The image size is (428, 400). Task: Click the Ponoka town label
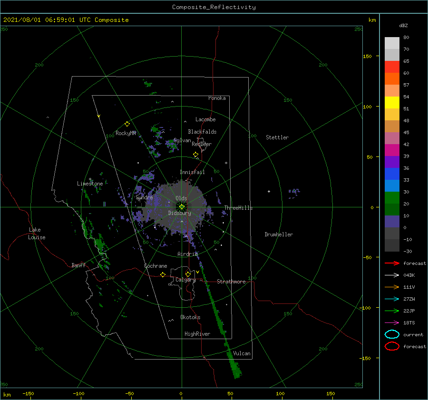(217, 98)
